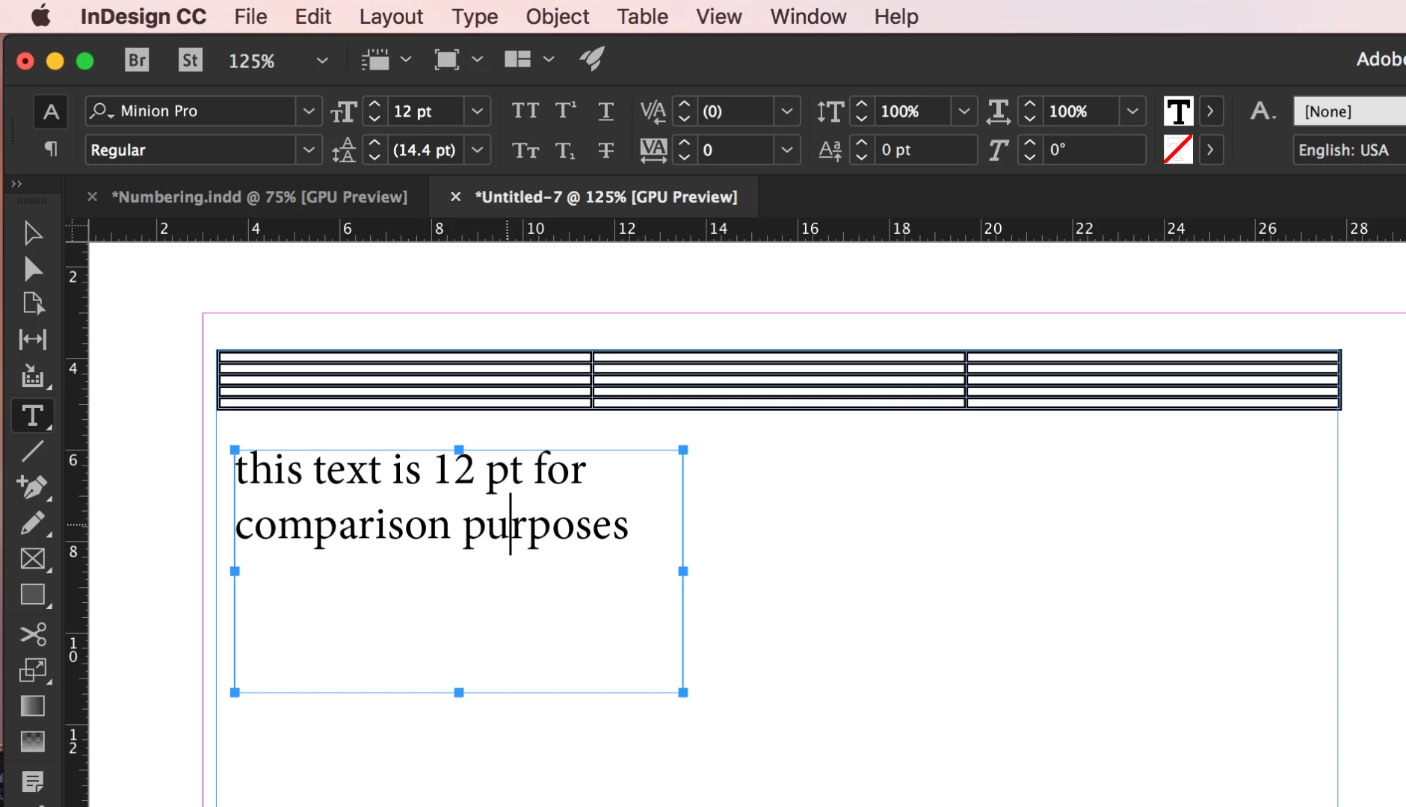Open the vertical scale 100% dropdown
1406x807 pixels.
pyautogui.click(x=964, y=111)
